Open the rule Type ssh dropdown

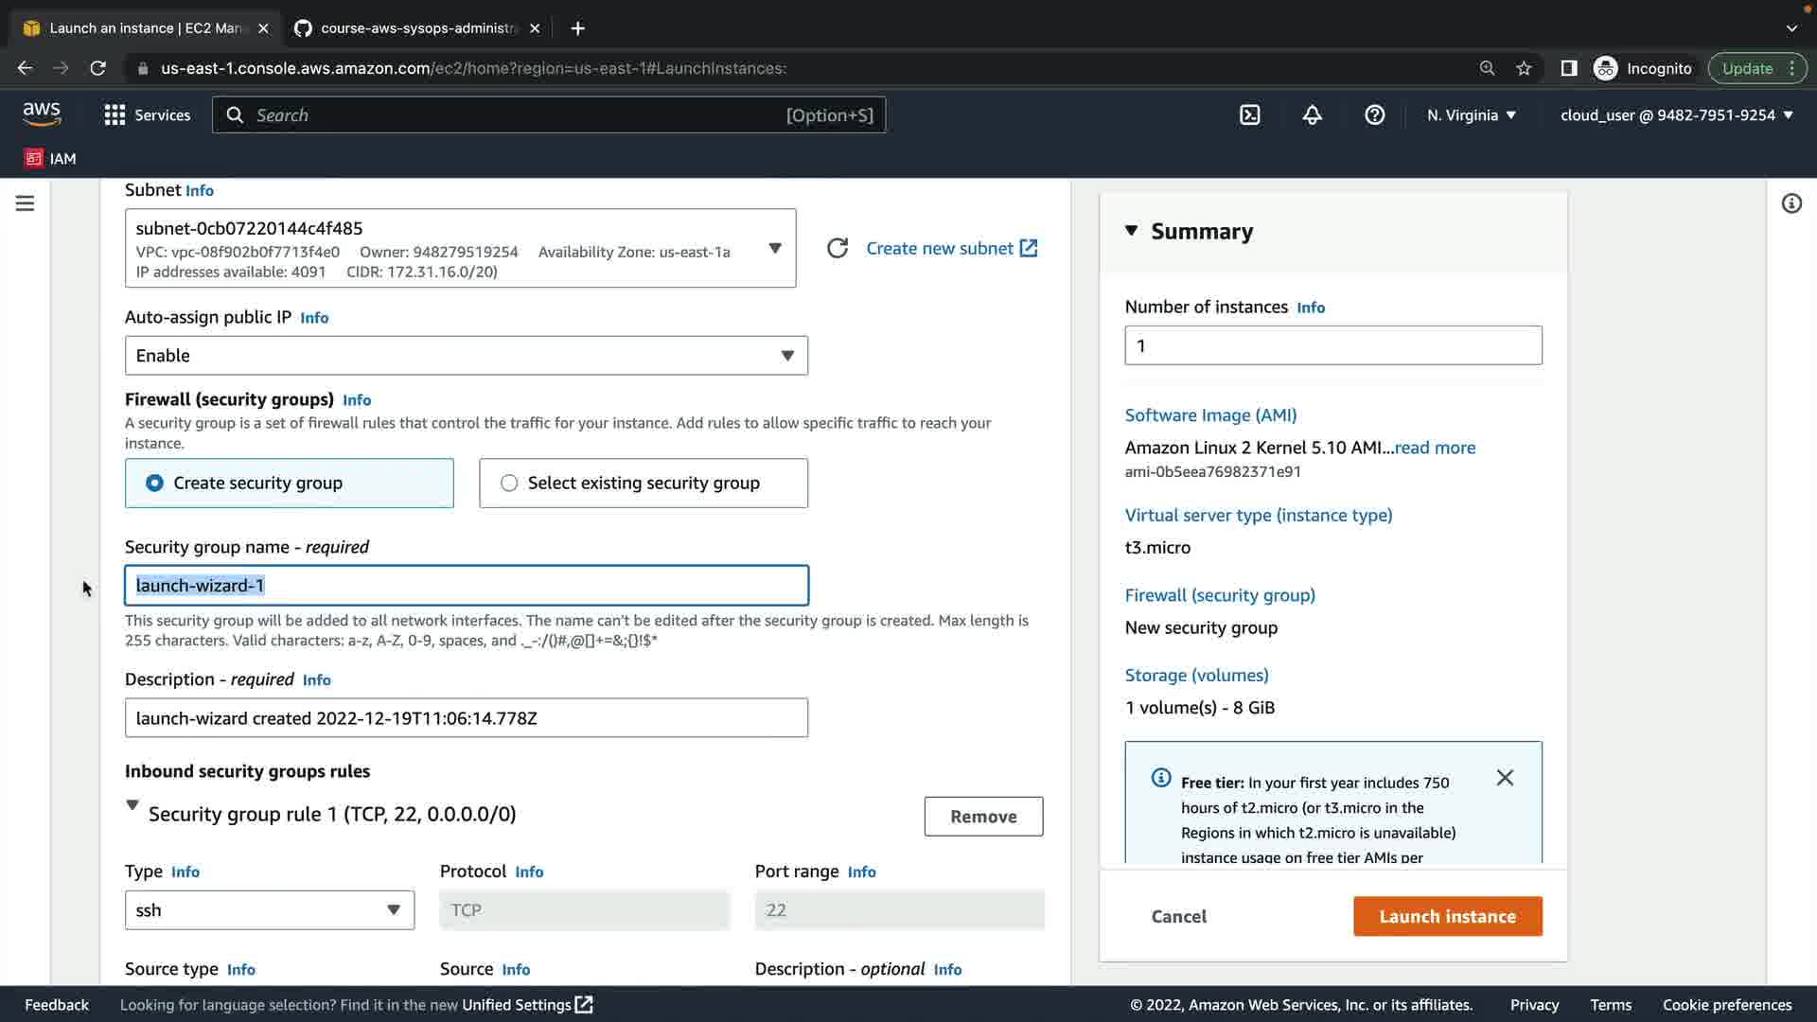click(x=269, y=910)
